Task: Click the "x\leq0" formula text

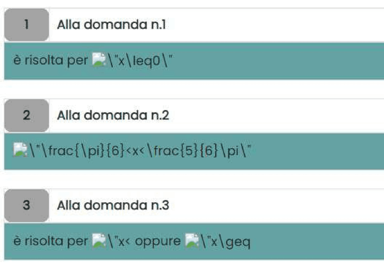Action: point(140,61)
